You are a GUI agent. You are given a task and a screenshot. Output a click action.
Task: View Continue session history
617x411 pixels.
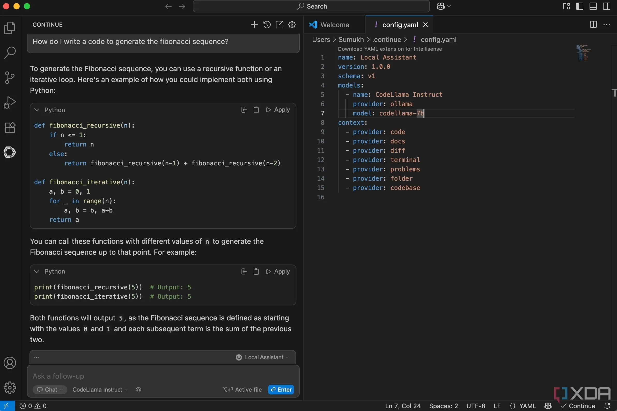[267, 25]
